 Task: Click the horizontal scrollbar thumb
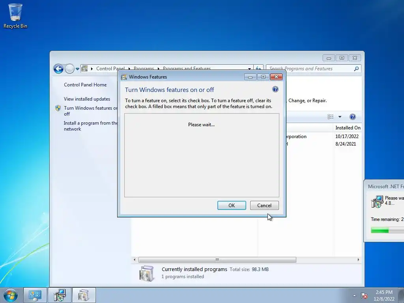(217, 260)
